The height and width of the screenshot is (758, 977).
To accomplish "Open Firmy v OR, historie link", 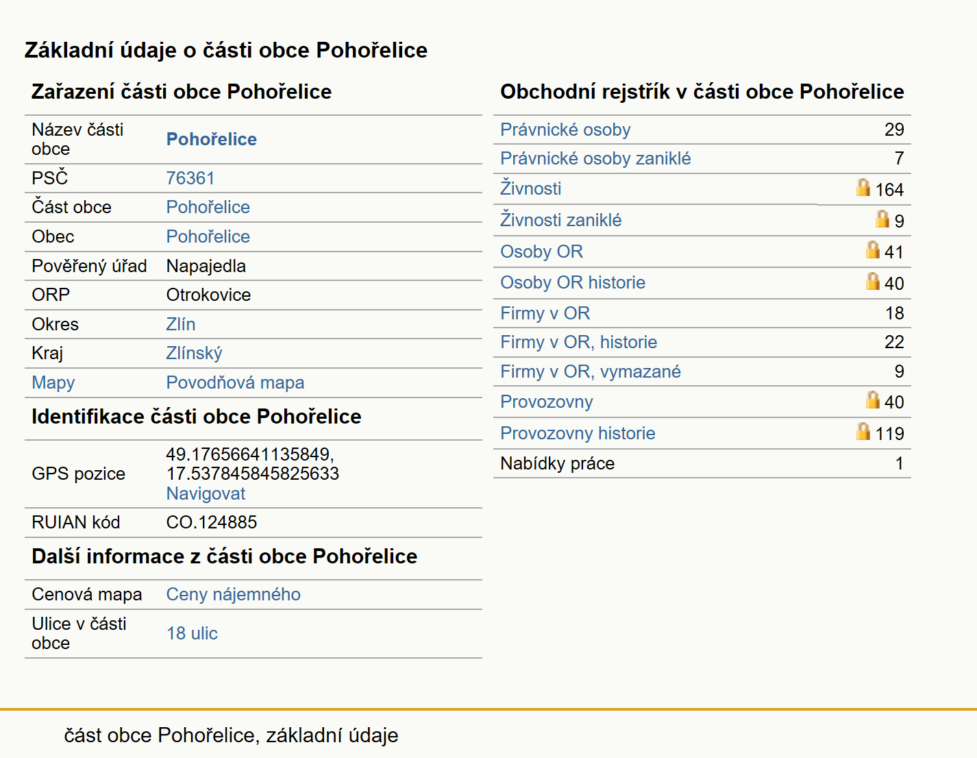I will [578, 342].
